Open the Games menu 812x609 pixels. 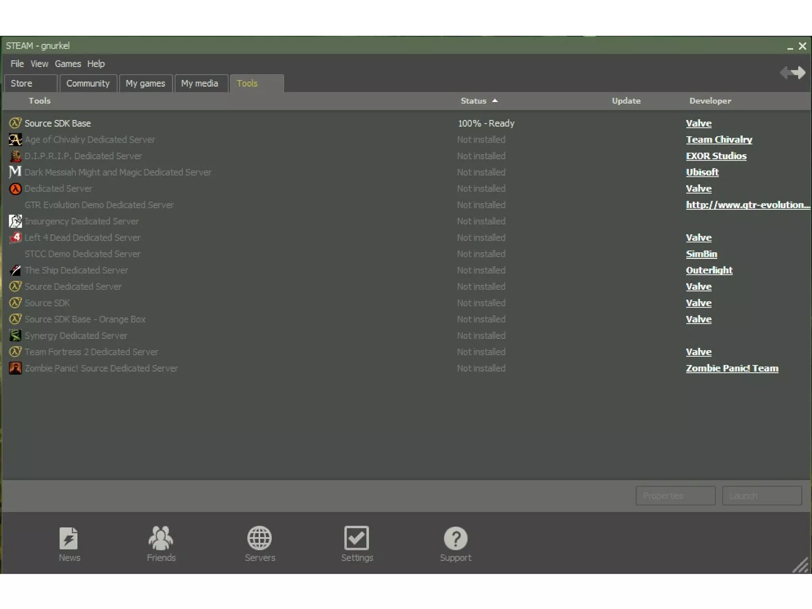(68, 64)
